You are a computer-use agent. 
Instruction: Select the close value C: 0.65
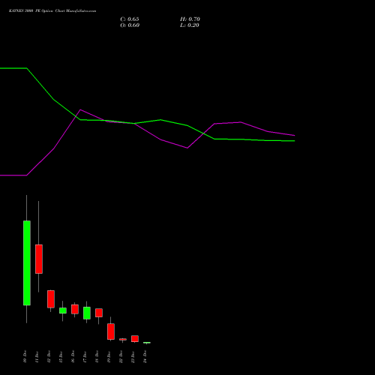tap(130, 19)
